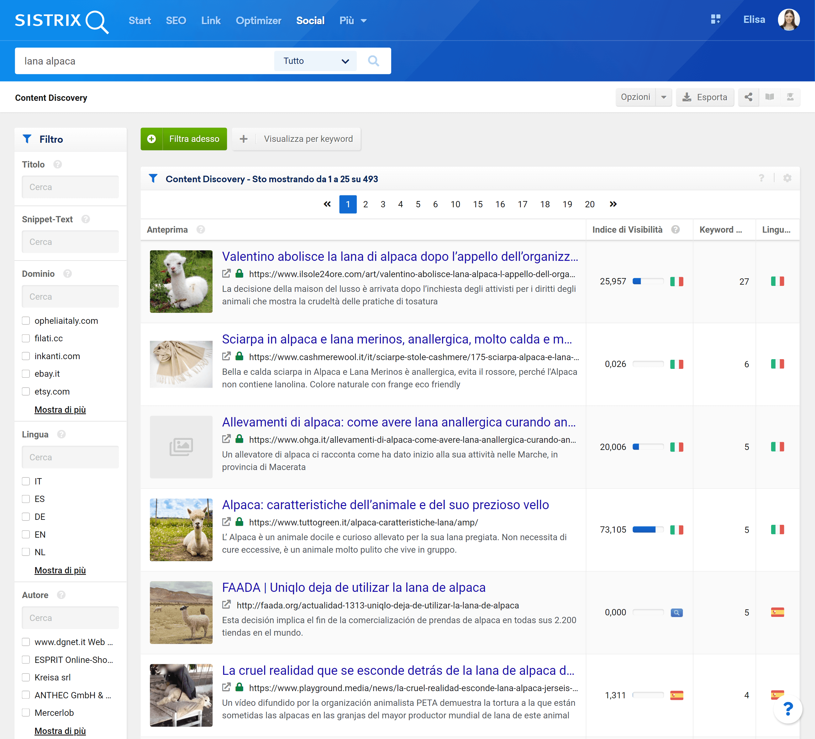This screenshot has width=815, height=739.
Task: Click help icon next to Autore
Action: [61, 595]
